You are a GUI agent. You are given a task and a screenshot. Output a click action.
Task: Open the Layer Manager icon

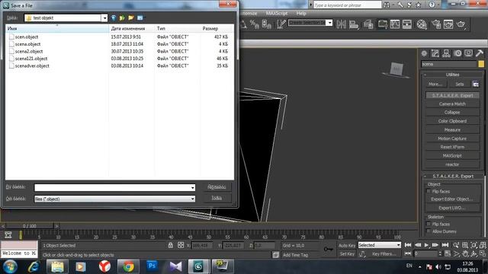point(368,24)
